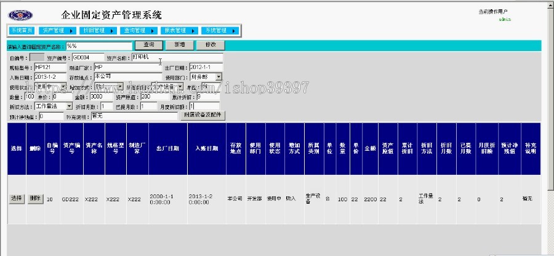This screenshot has width=554, height=256.
Task: Click the 入账日期 field with 2013-1-2
Action: (x=50, y=77)
